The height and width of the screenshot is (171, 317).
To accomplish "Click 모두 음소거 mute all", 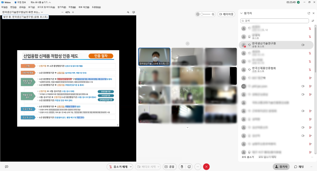I will [248, 157].
